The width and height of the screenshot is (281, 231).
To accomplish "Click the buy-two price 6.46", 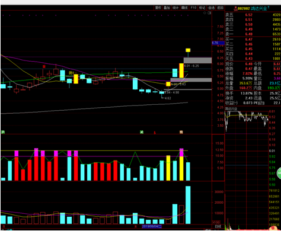I will point(249,44).
